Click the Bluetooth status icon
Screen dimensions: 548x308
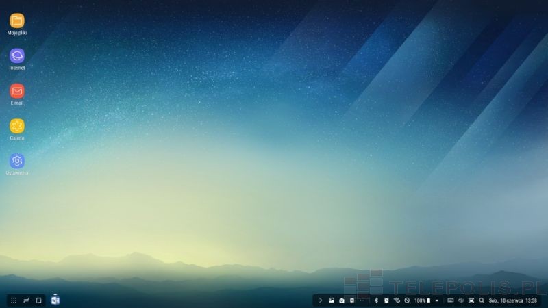(376, 300)
